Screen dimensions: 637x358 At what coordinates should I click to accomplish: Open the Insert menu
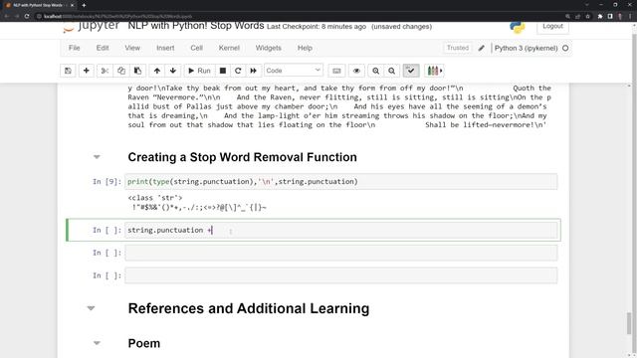165,48
